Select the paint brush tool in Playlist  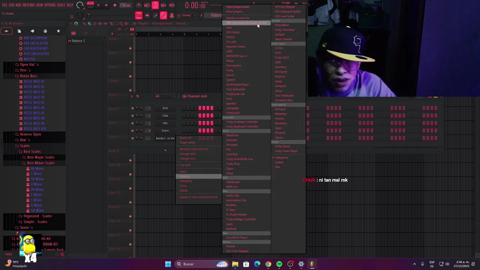click(x=90, y=23)
